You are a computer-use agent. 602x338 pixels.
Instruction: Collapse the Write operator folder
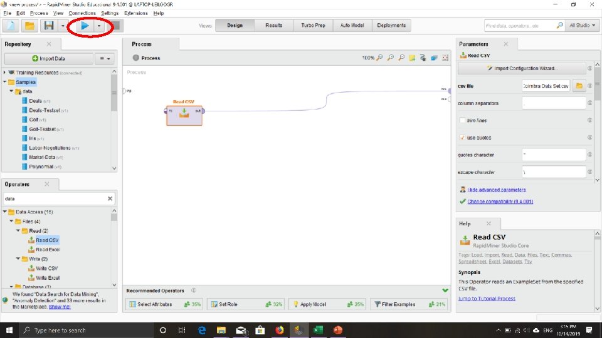pyautogui.click(x=18, y=259)
